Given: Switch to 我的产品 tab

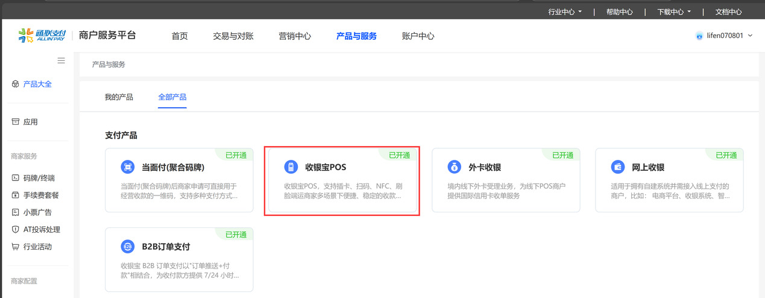Looking at the screenshot, I should 119,97.
